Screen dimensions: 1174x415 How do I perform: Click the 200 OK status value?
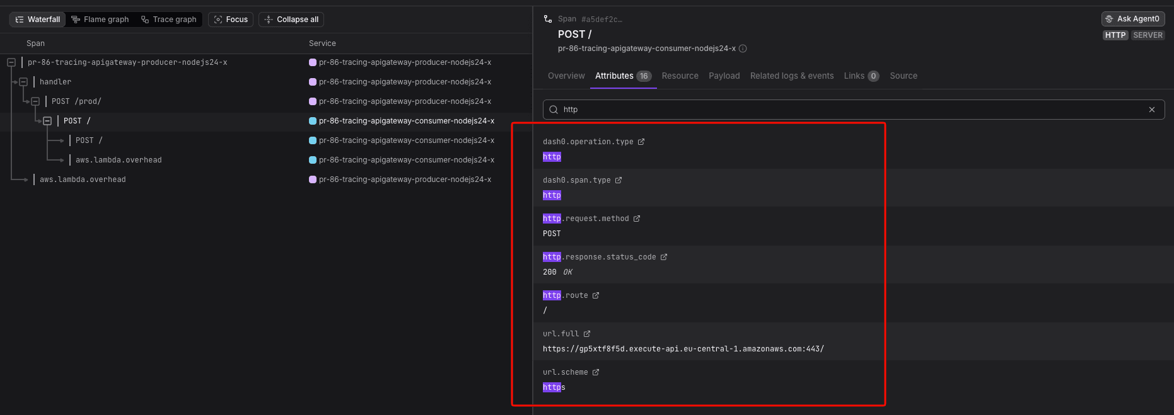coord(557,272)
